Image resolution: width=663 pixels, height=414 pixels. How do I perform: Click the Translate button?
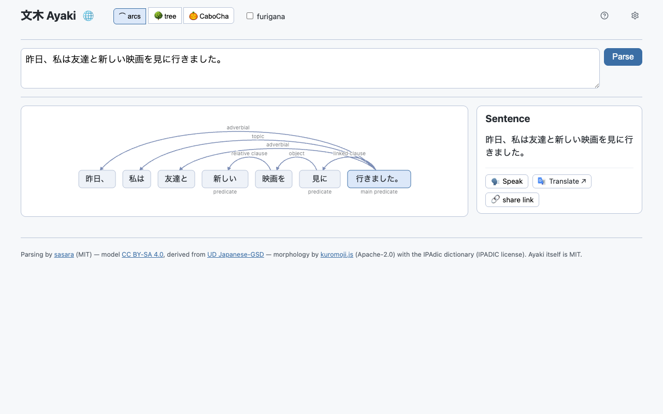tap(562, 181)
